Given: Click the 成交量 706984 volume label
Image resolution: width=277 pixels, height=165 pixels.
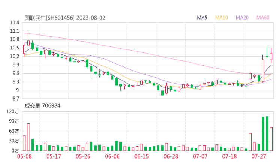Looking at the screenshot, I should pos(42,106).
